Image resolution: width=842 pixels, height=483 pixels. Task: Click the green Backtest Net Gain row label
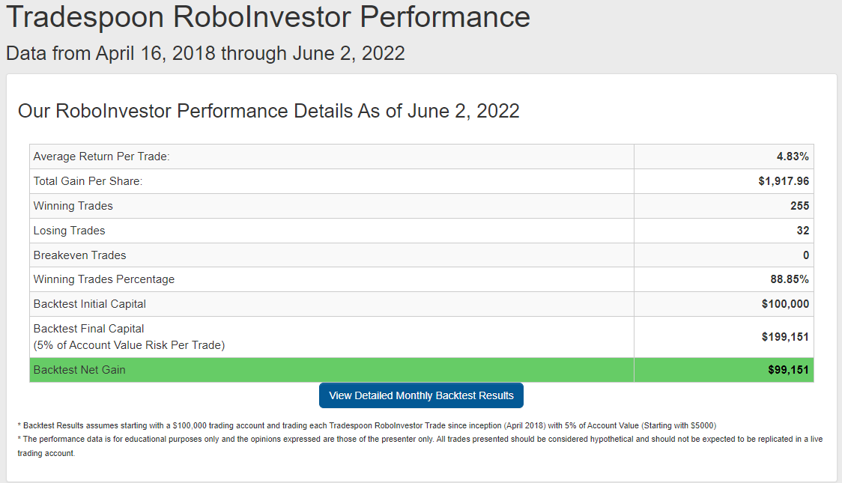(79, 370)
